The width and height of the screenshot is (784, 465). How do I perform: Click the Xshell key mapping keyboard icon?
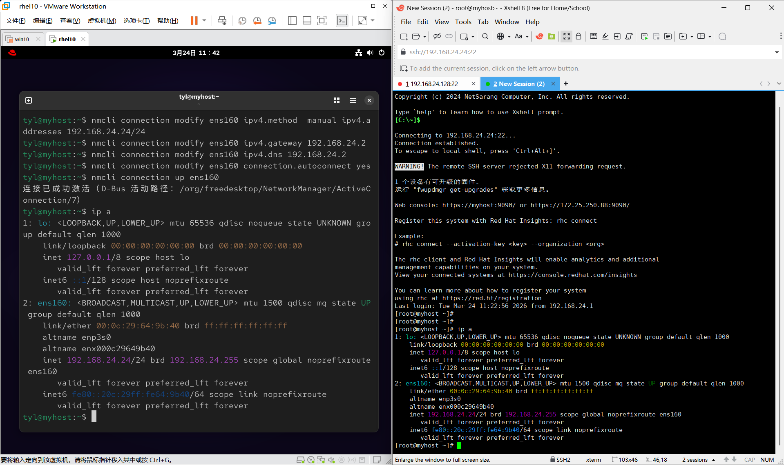(x=594, y=36)
